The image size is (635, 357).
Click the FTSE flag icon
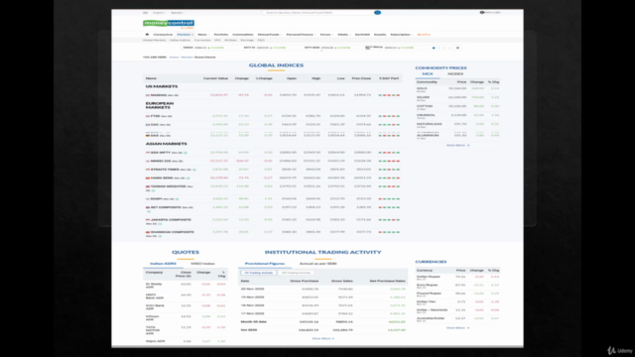pos(148,116)
